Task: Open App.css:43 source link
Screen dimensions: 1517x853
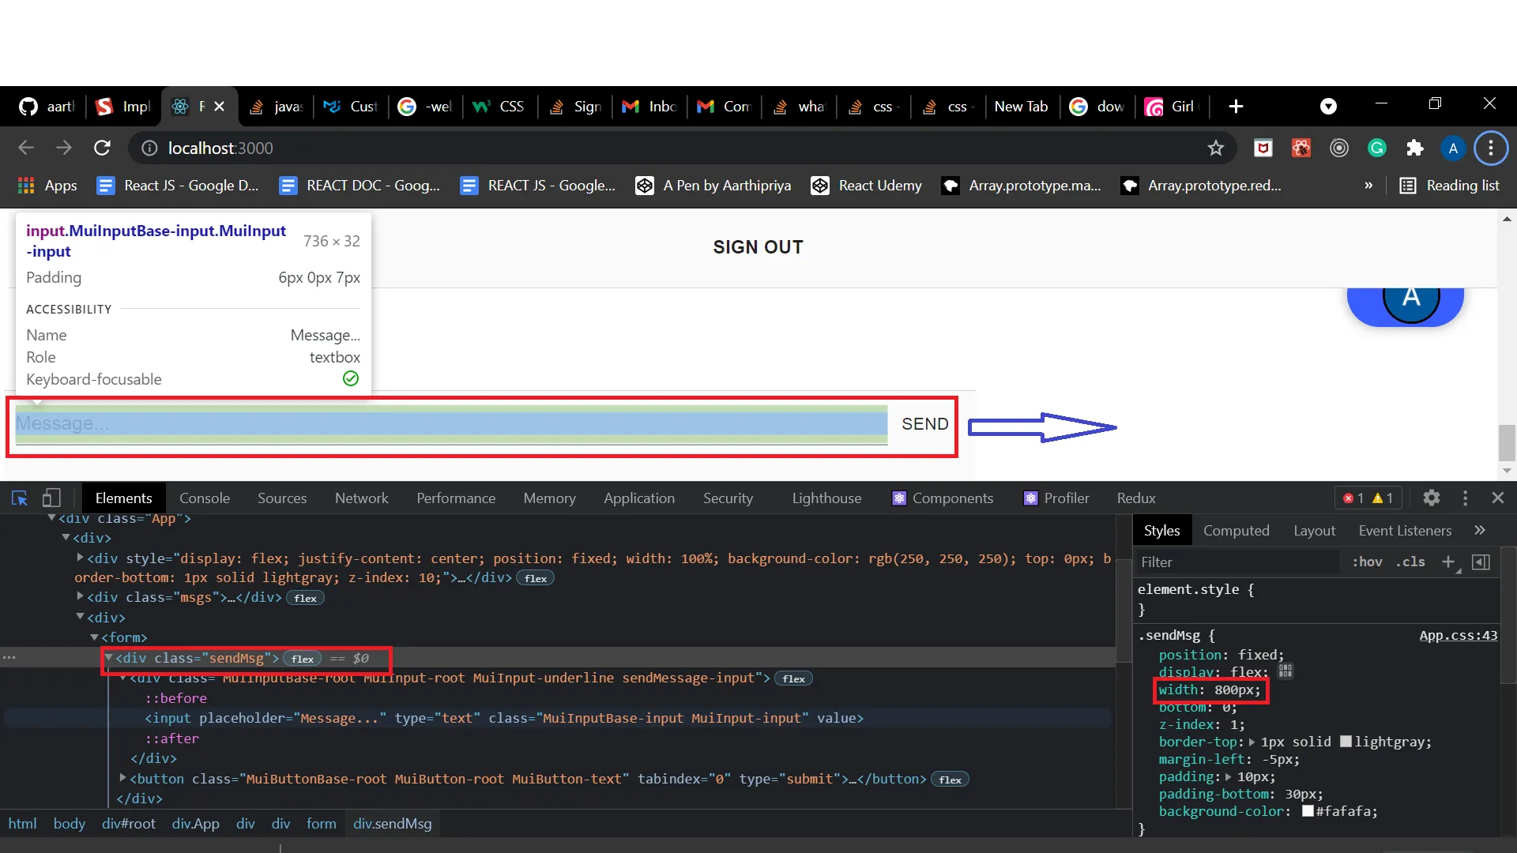Action: pos(1458,635)
